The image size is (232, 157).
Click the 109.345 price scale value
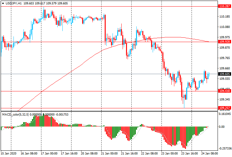(224, 99)
